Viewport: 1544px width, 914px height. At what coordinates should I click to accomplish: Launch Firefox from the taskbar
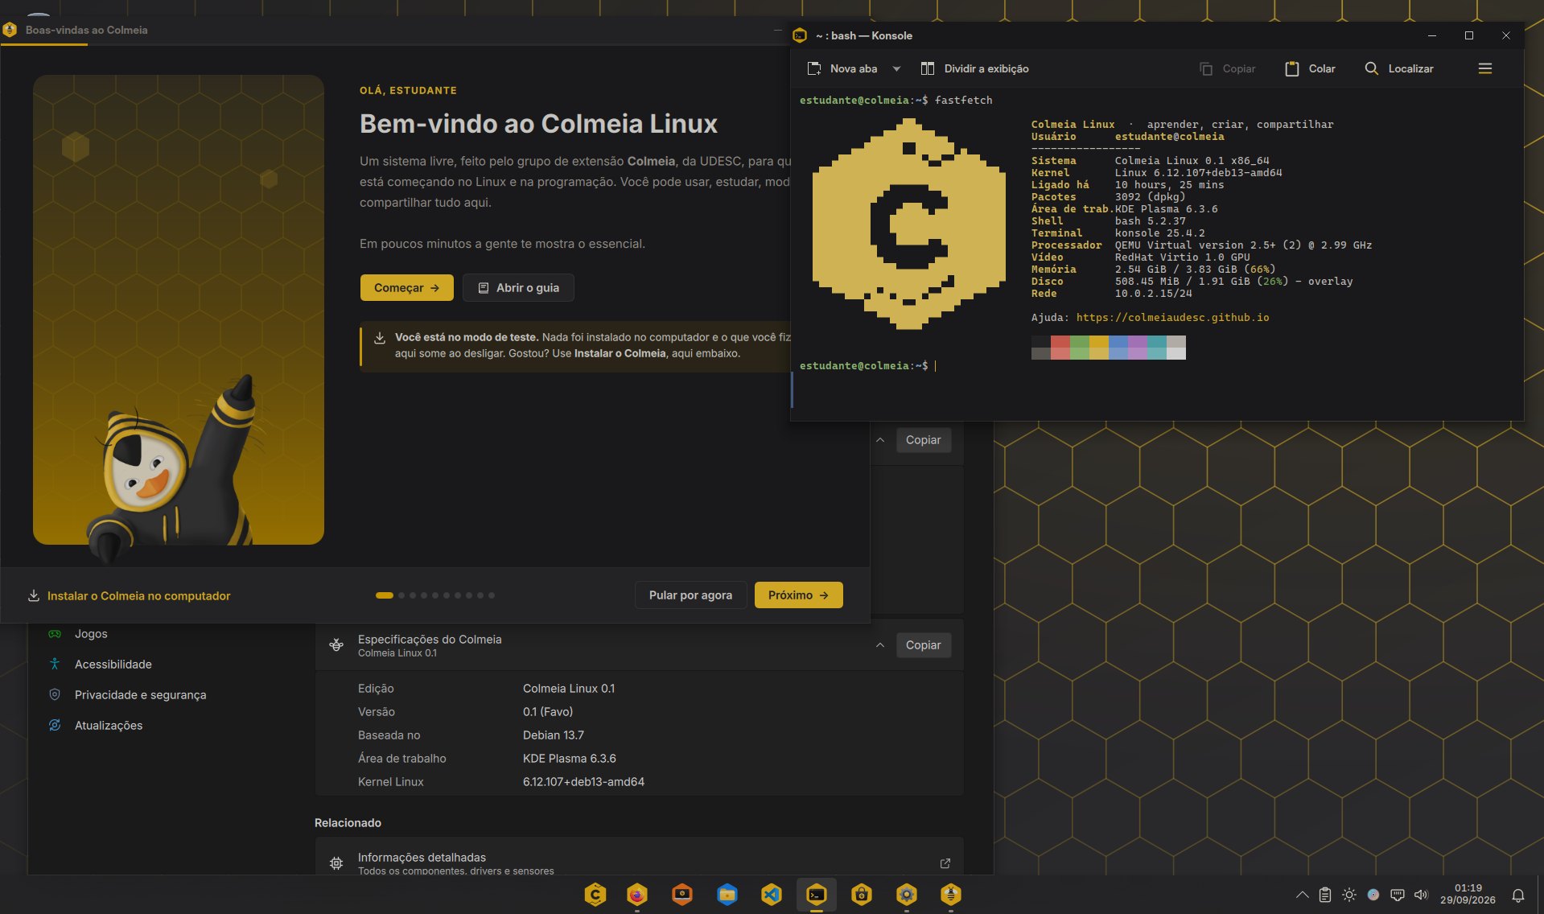click(x=637, y=895)
